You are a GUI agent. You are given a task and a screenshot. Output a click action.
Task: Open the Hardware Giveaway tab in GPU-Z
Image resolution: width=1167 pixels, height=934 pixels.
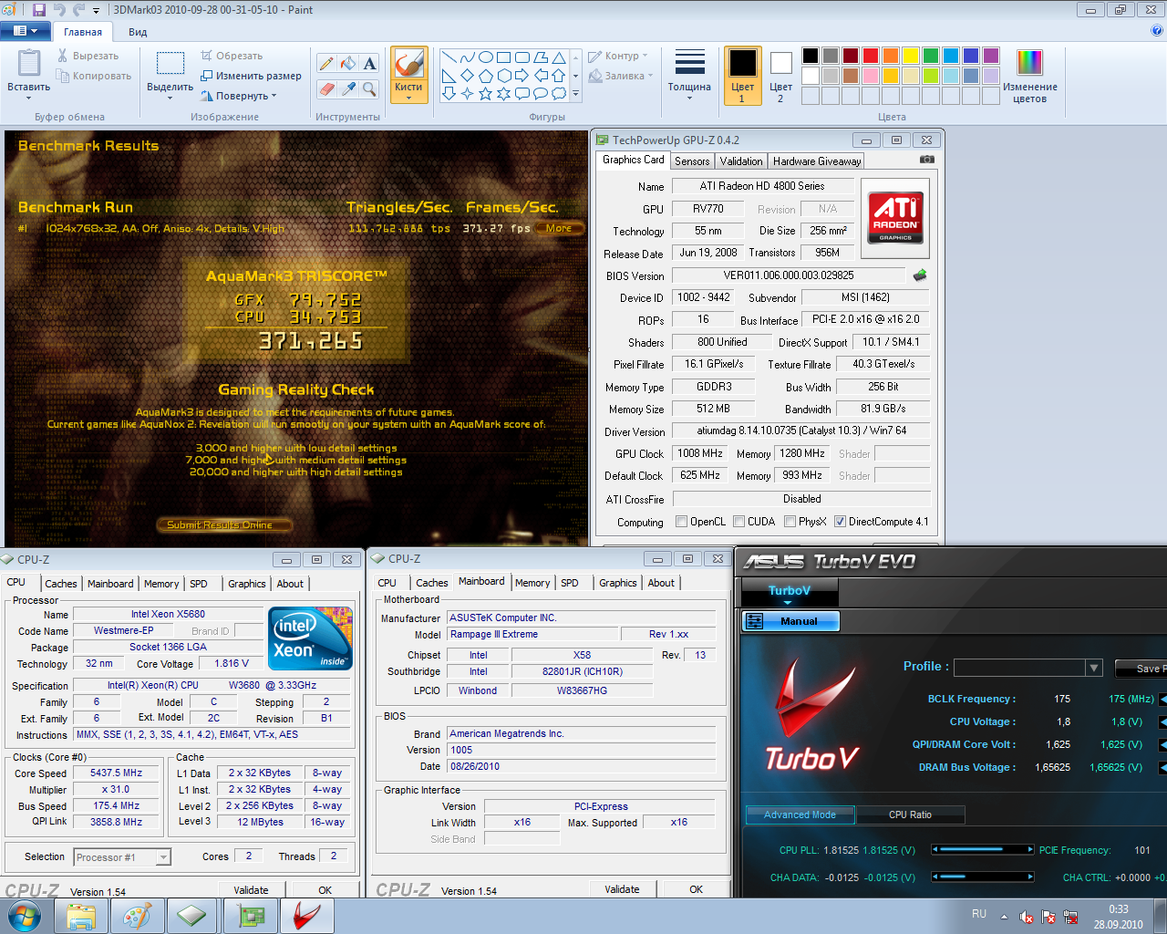click(817, 161)
